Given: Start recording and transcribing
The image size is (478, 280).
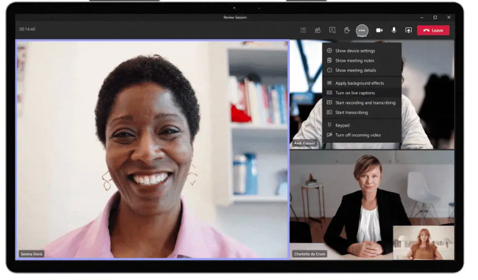Looking at the screenshot, I should point(365,102).
